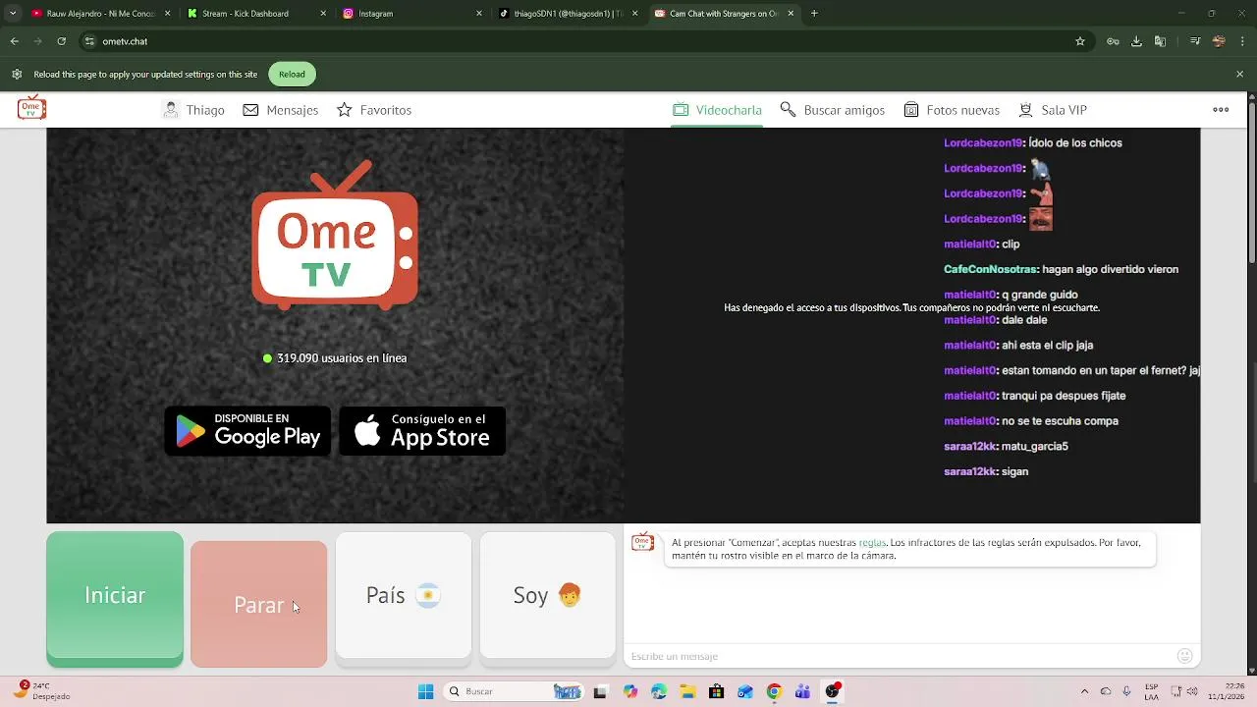Open the browser downloads icon
Screen dimensions: 1257x707
point(1136,41)
